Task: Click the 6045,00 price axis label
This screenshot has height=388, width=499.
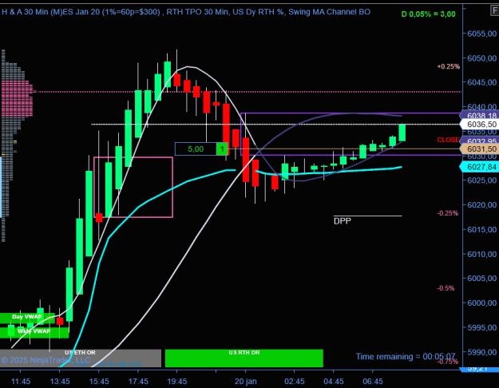Action: [481, 82]
